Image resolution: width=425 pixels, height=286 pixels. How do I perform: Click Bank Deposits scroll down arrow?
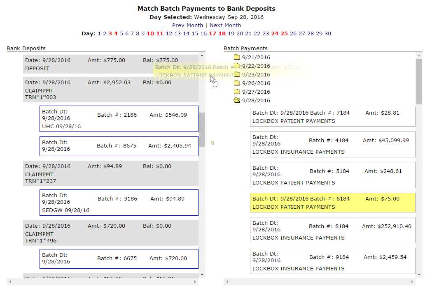[202, 274]
